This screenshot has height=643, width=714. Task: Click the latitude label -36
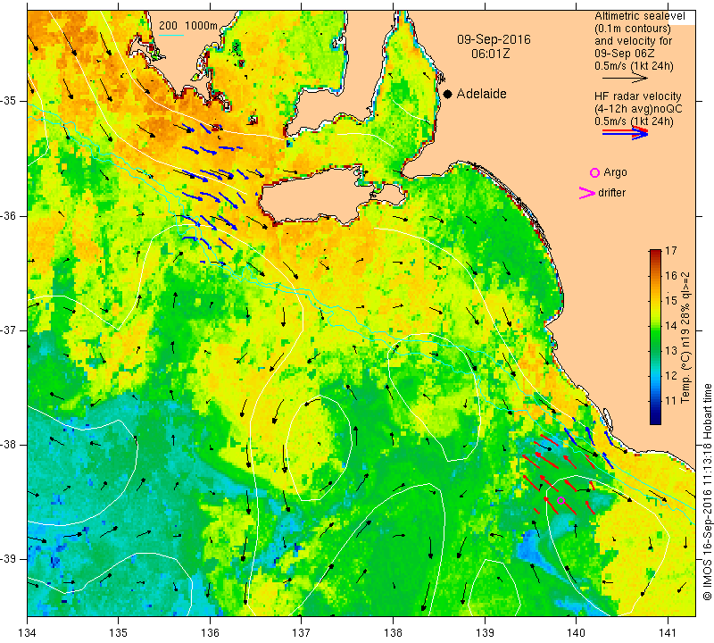(9, 215)
